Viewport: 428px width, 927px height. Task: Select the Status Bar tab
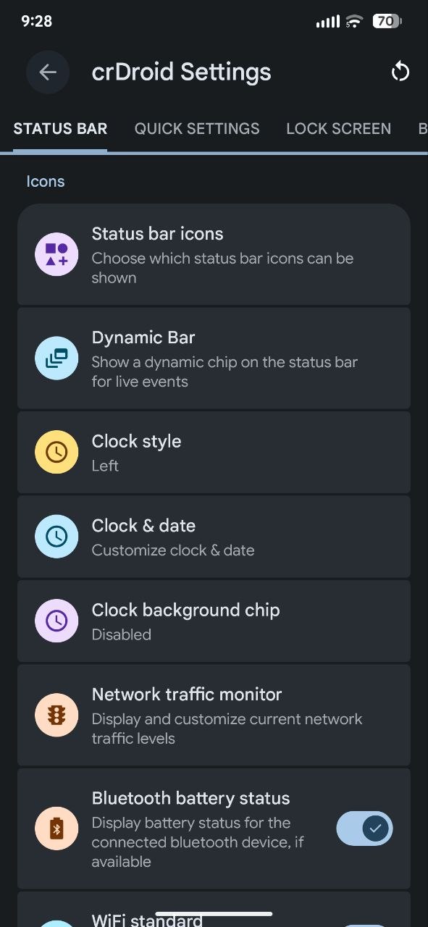[60, 129]
